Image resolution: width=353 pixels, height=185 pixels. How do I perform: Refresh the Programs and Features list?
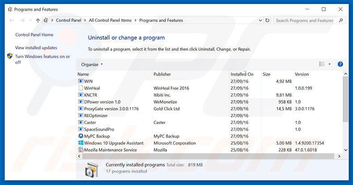pos(267,20)
